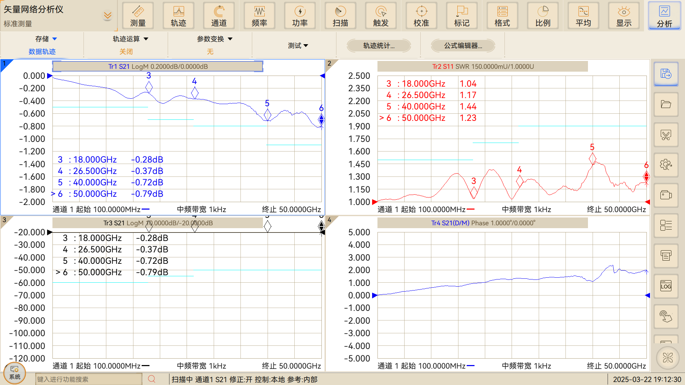Click the round floating menu button
The width and height of the screenshot is (685, 385).
[x=668, y=358]
